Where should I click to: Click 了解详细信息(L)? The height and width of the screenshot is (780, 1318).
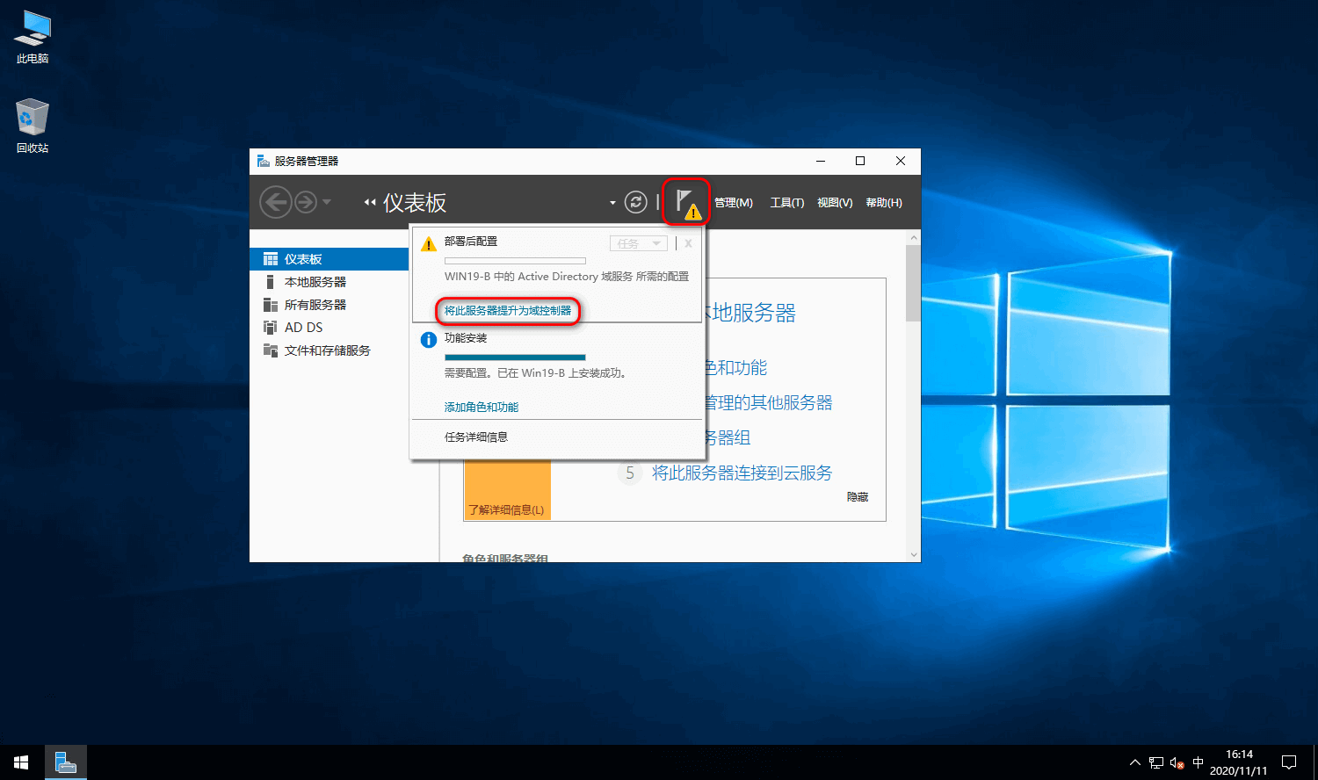point(506,510)
